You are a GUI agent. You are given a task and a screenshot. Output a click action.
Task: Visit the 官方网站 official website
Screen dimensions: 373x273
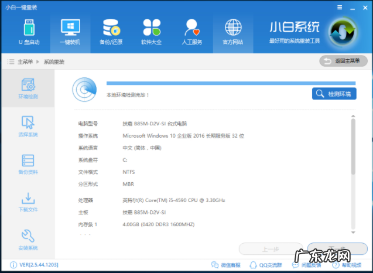coord(233,32)
